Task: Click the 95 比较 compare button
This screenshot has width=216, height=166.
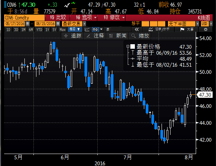Action: click(x=57, y=18)
